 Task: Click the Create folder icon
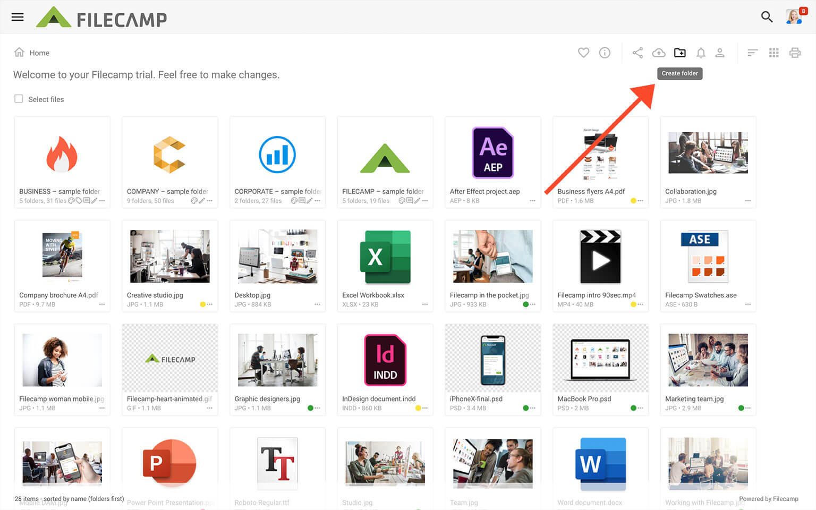pyautogui.click(x=680, y=53)
